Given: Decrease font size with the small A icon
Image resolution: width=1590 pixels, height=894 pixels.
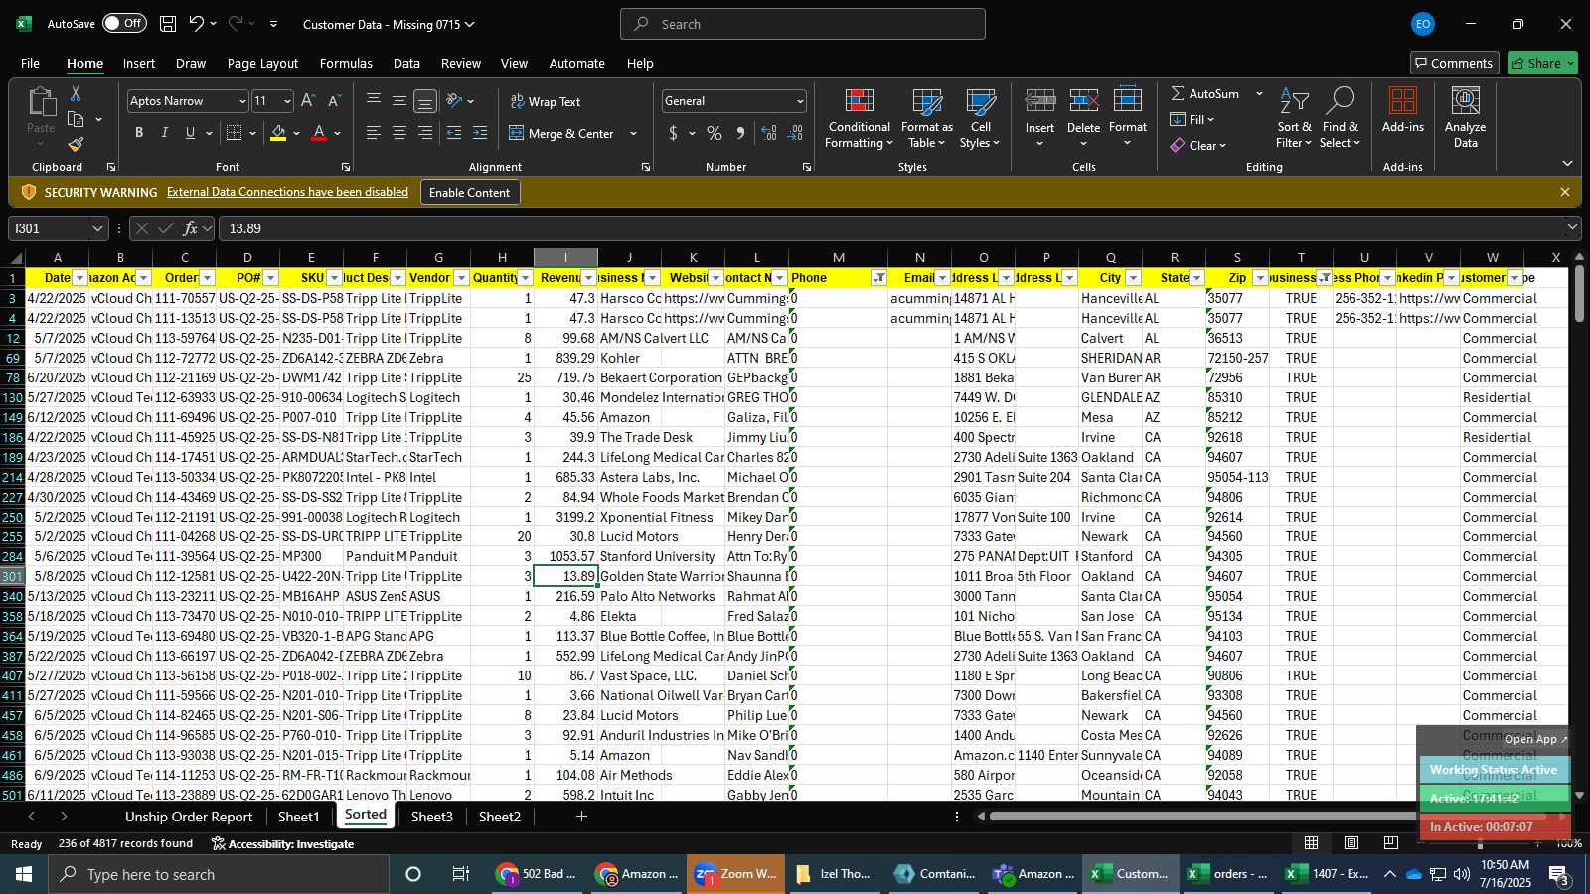Looking at the screenshot, I should [334, 101].
